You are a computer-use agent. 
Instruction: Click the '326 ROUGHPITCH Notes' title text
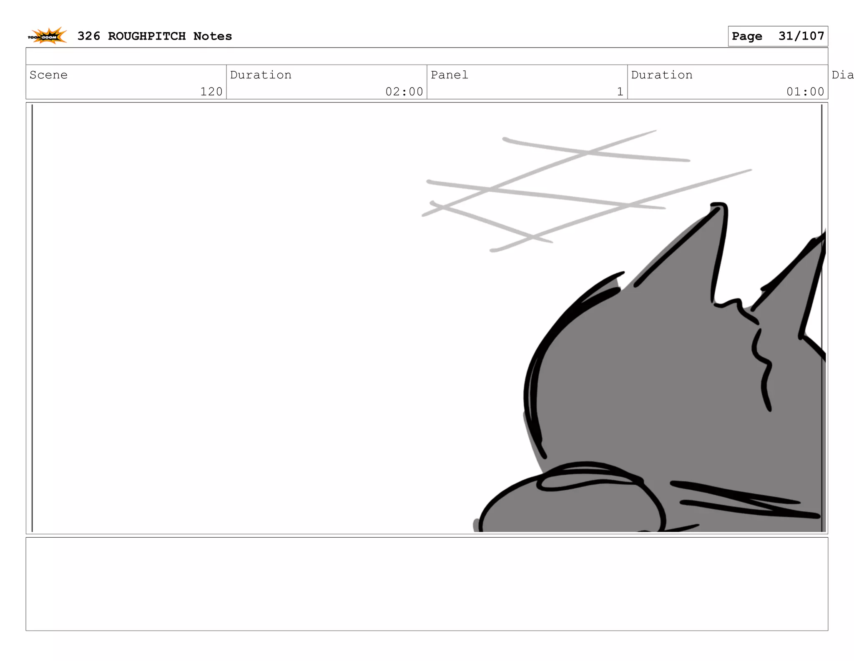[x=154, y=36]
